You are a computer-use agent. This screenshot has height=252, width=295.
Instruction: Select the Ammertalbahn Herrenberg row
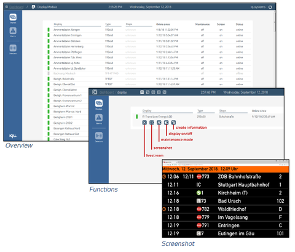pos(148,46)
